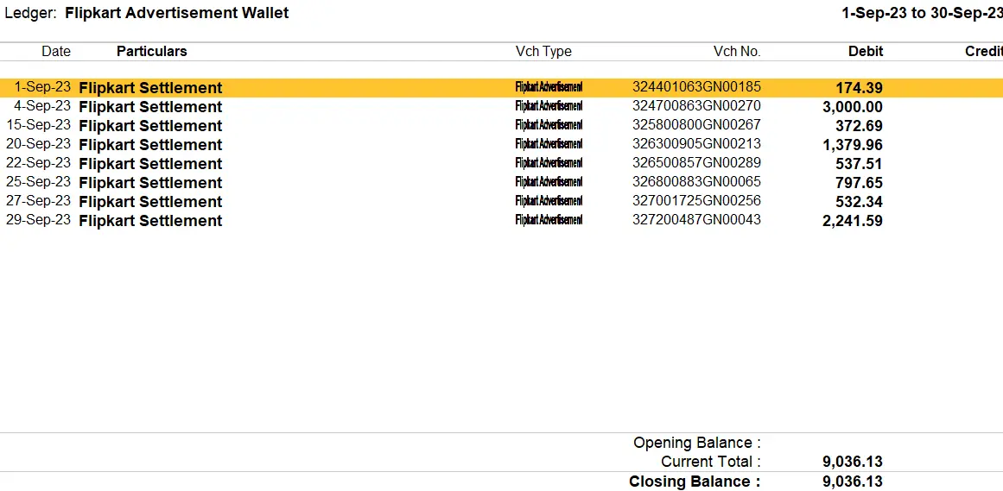This screenshot has height=491, width=1003.
Task: Click the Date column header
Action: point(56,52)
